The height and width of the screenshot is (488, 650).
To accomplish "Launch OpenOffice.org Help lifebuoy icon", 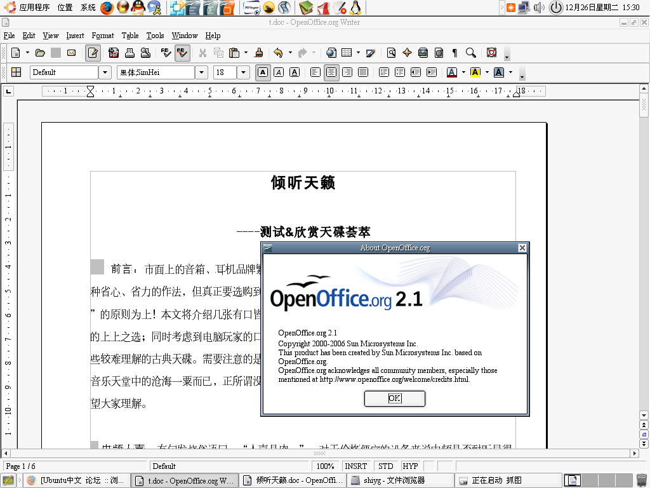I will (492, 53).
